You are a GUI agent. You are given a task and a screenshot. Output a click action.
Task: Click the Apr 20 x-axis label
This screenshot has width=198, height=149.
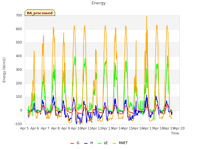tap(179, 128)
